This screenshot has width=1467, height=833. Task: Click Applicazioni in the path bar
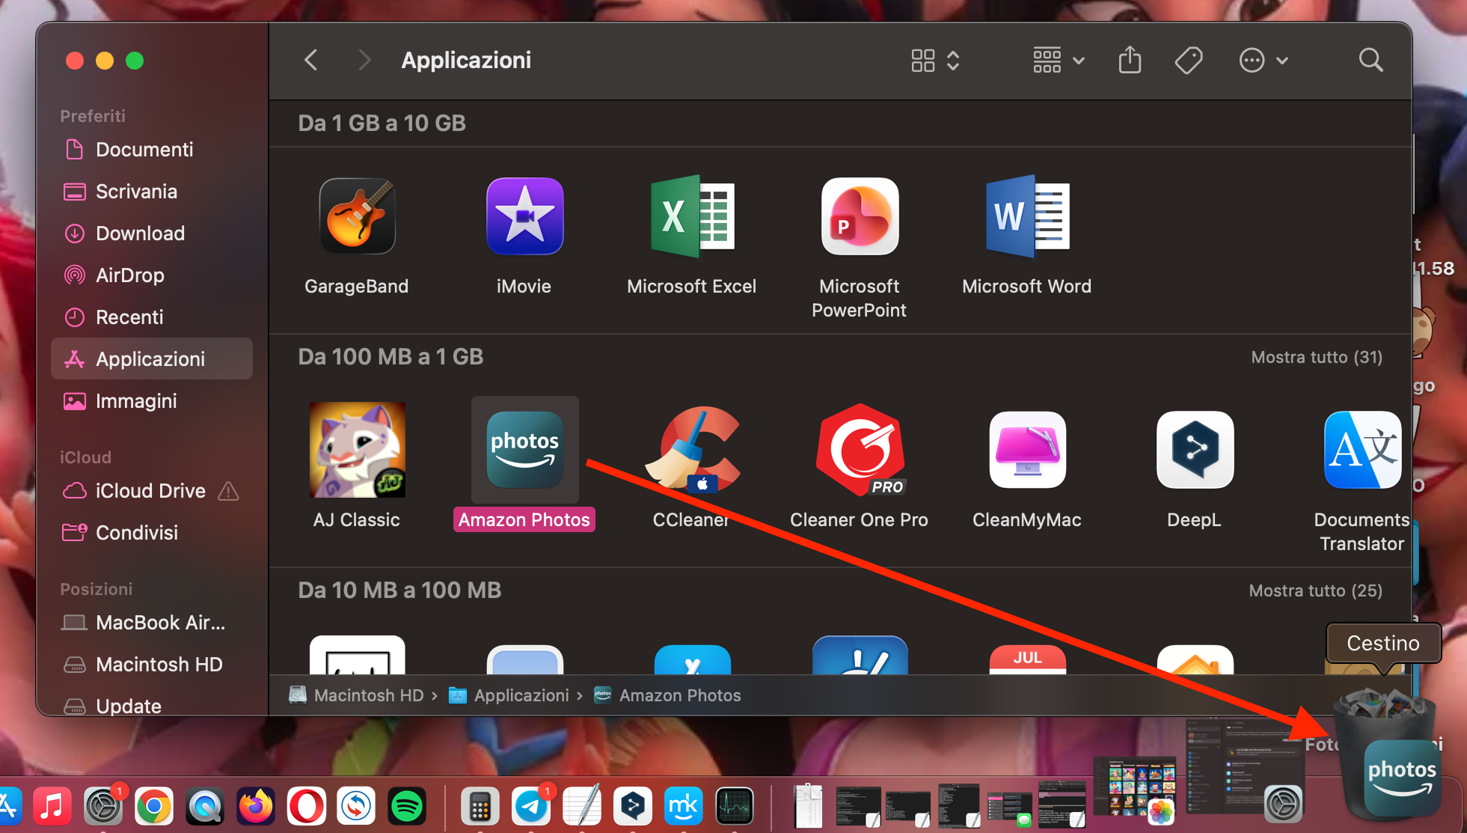[509, 695]
